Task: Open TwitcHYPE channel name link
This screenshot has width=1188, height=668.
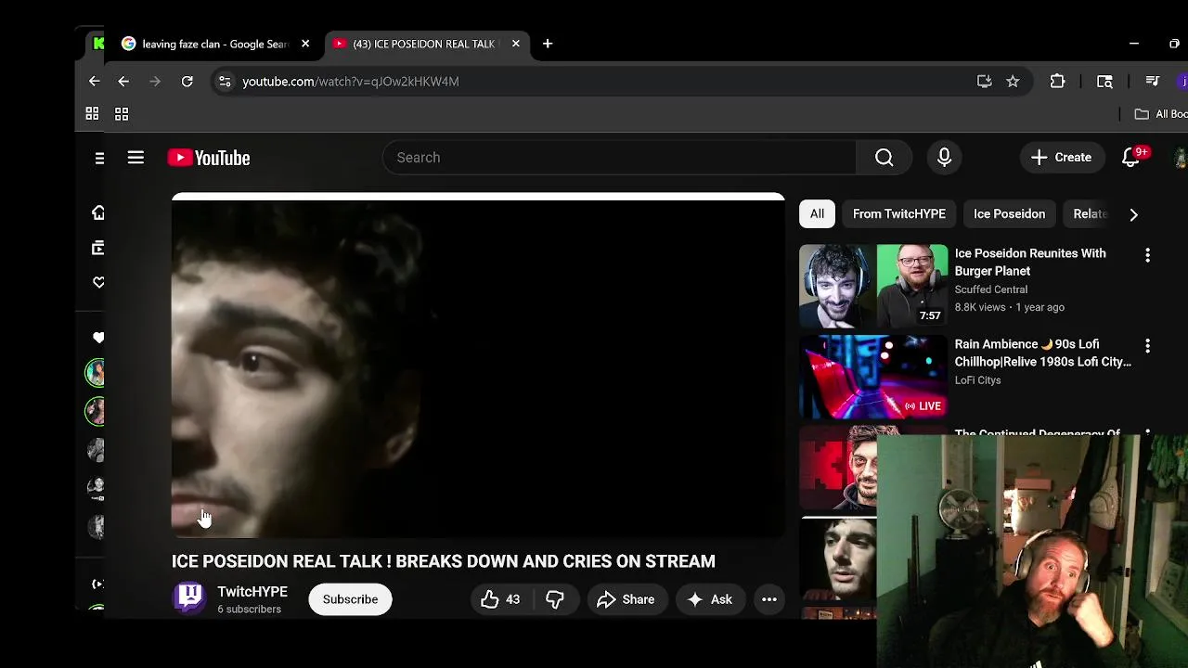Action: tap(252, 592)
